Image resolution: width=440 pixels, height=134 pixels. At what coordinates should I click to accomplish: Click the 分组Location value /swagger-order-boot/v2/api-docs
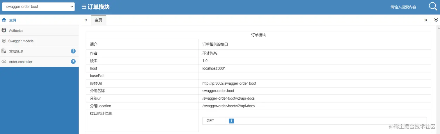point(228,106)
